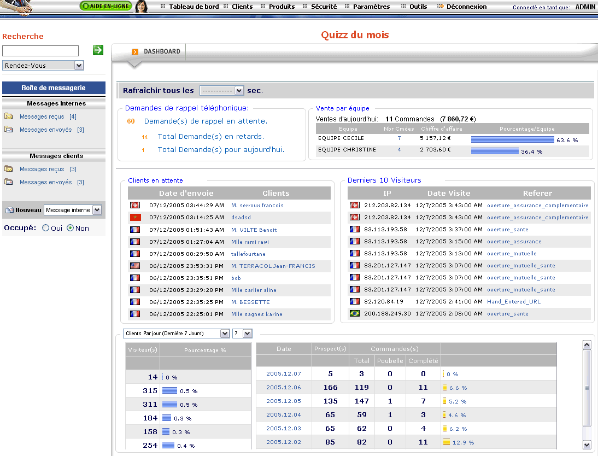The height and width of the screenshot is (456, 598).
Task: Click flag beside overture_mutuelle 3:13:00 AM visit
Action: 355,253
